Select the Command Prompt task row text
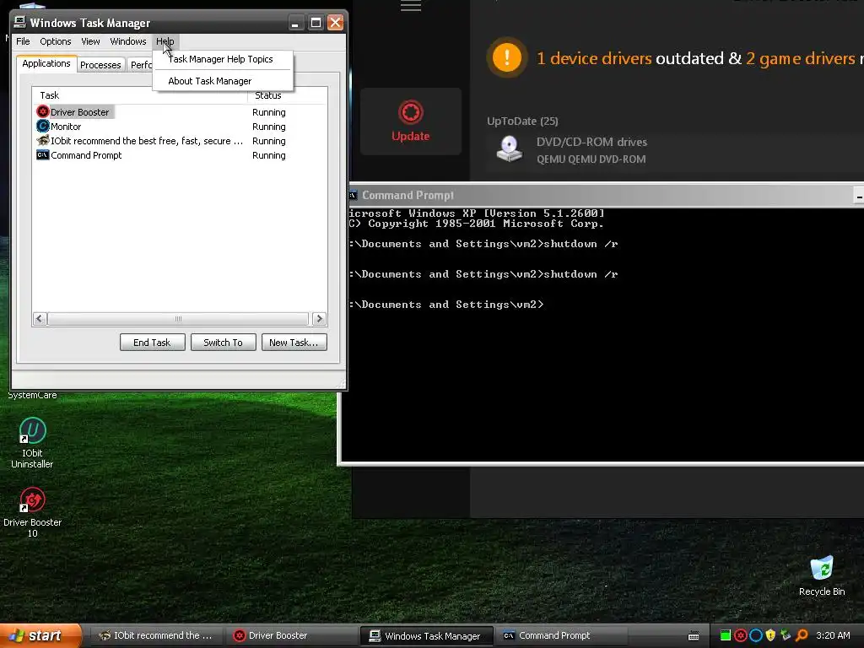The image size is (864, 648). click(87, 155)
